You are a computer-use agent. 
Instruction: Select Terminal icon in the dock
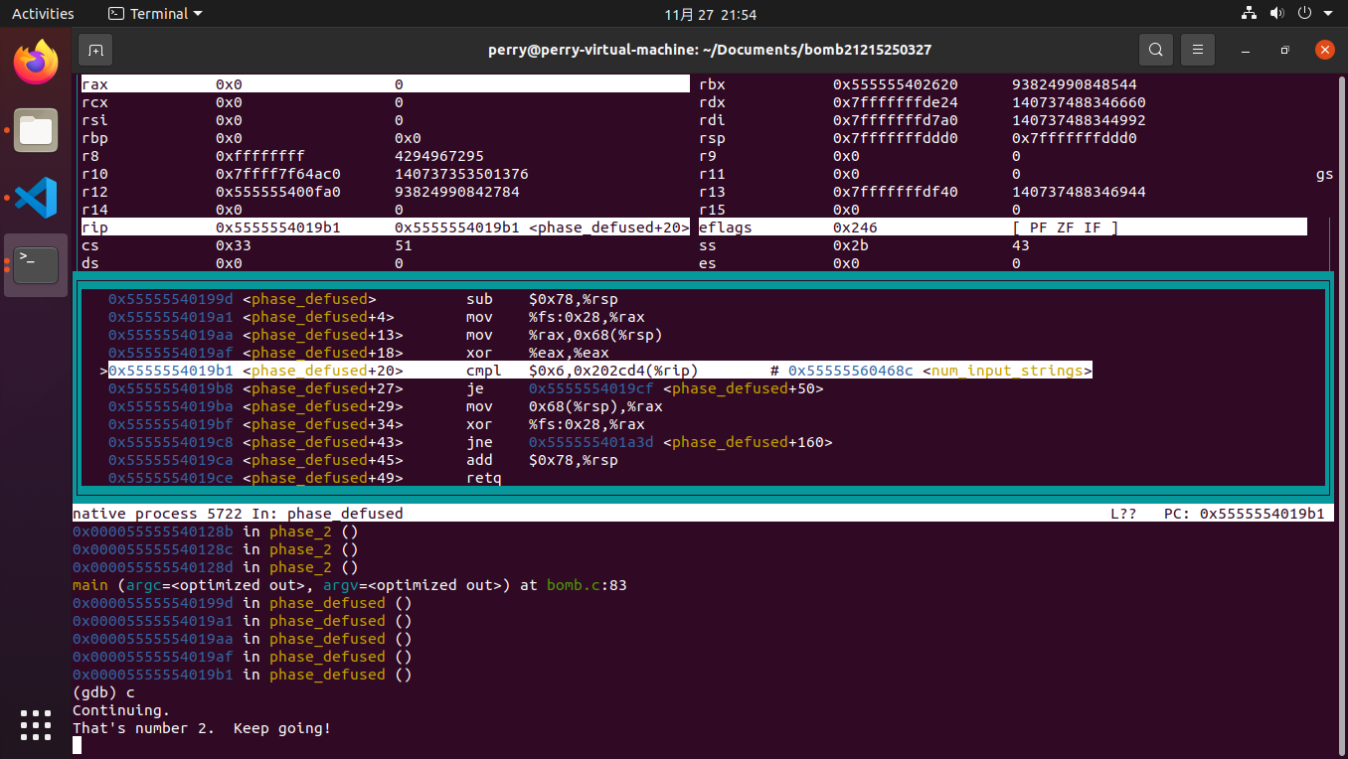36,264
